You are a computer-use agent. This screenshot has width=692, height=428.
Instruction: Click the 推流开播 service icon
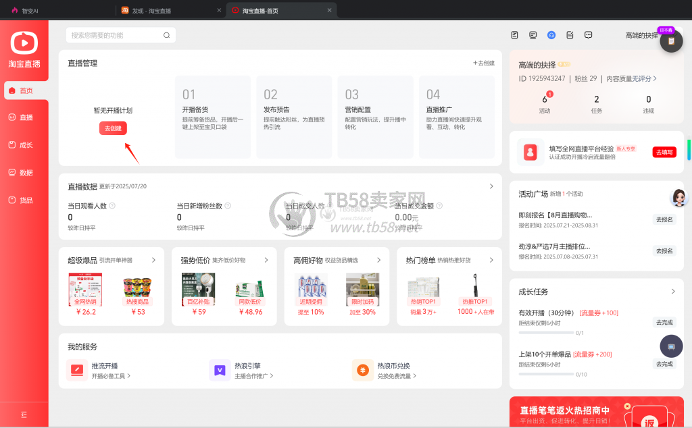pyautogui.click(x=77, y=370)
